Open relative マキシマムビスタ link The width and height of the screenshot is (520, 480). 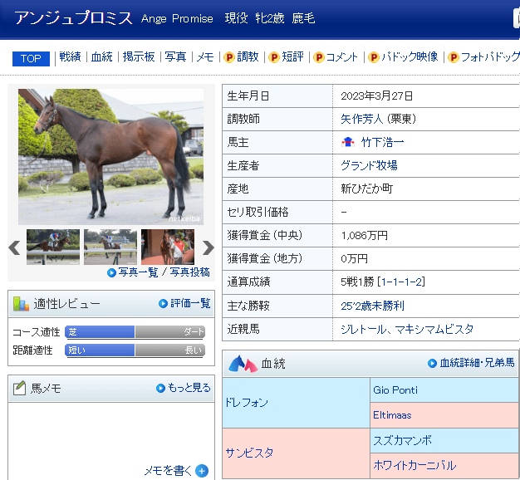coord(434,329)
